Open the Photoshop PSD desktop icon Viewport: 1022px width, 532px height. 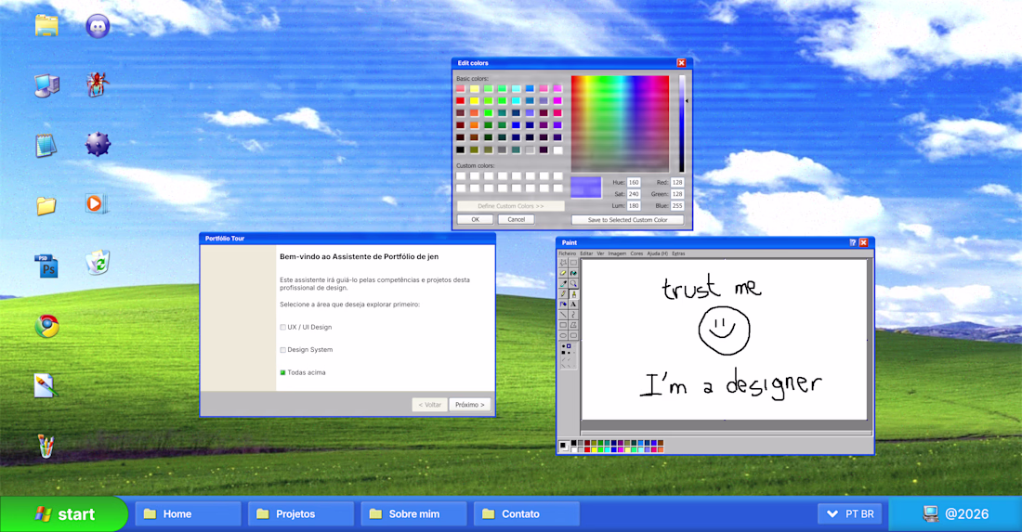pyautogui.click(x=46, y=266)
